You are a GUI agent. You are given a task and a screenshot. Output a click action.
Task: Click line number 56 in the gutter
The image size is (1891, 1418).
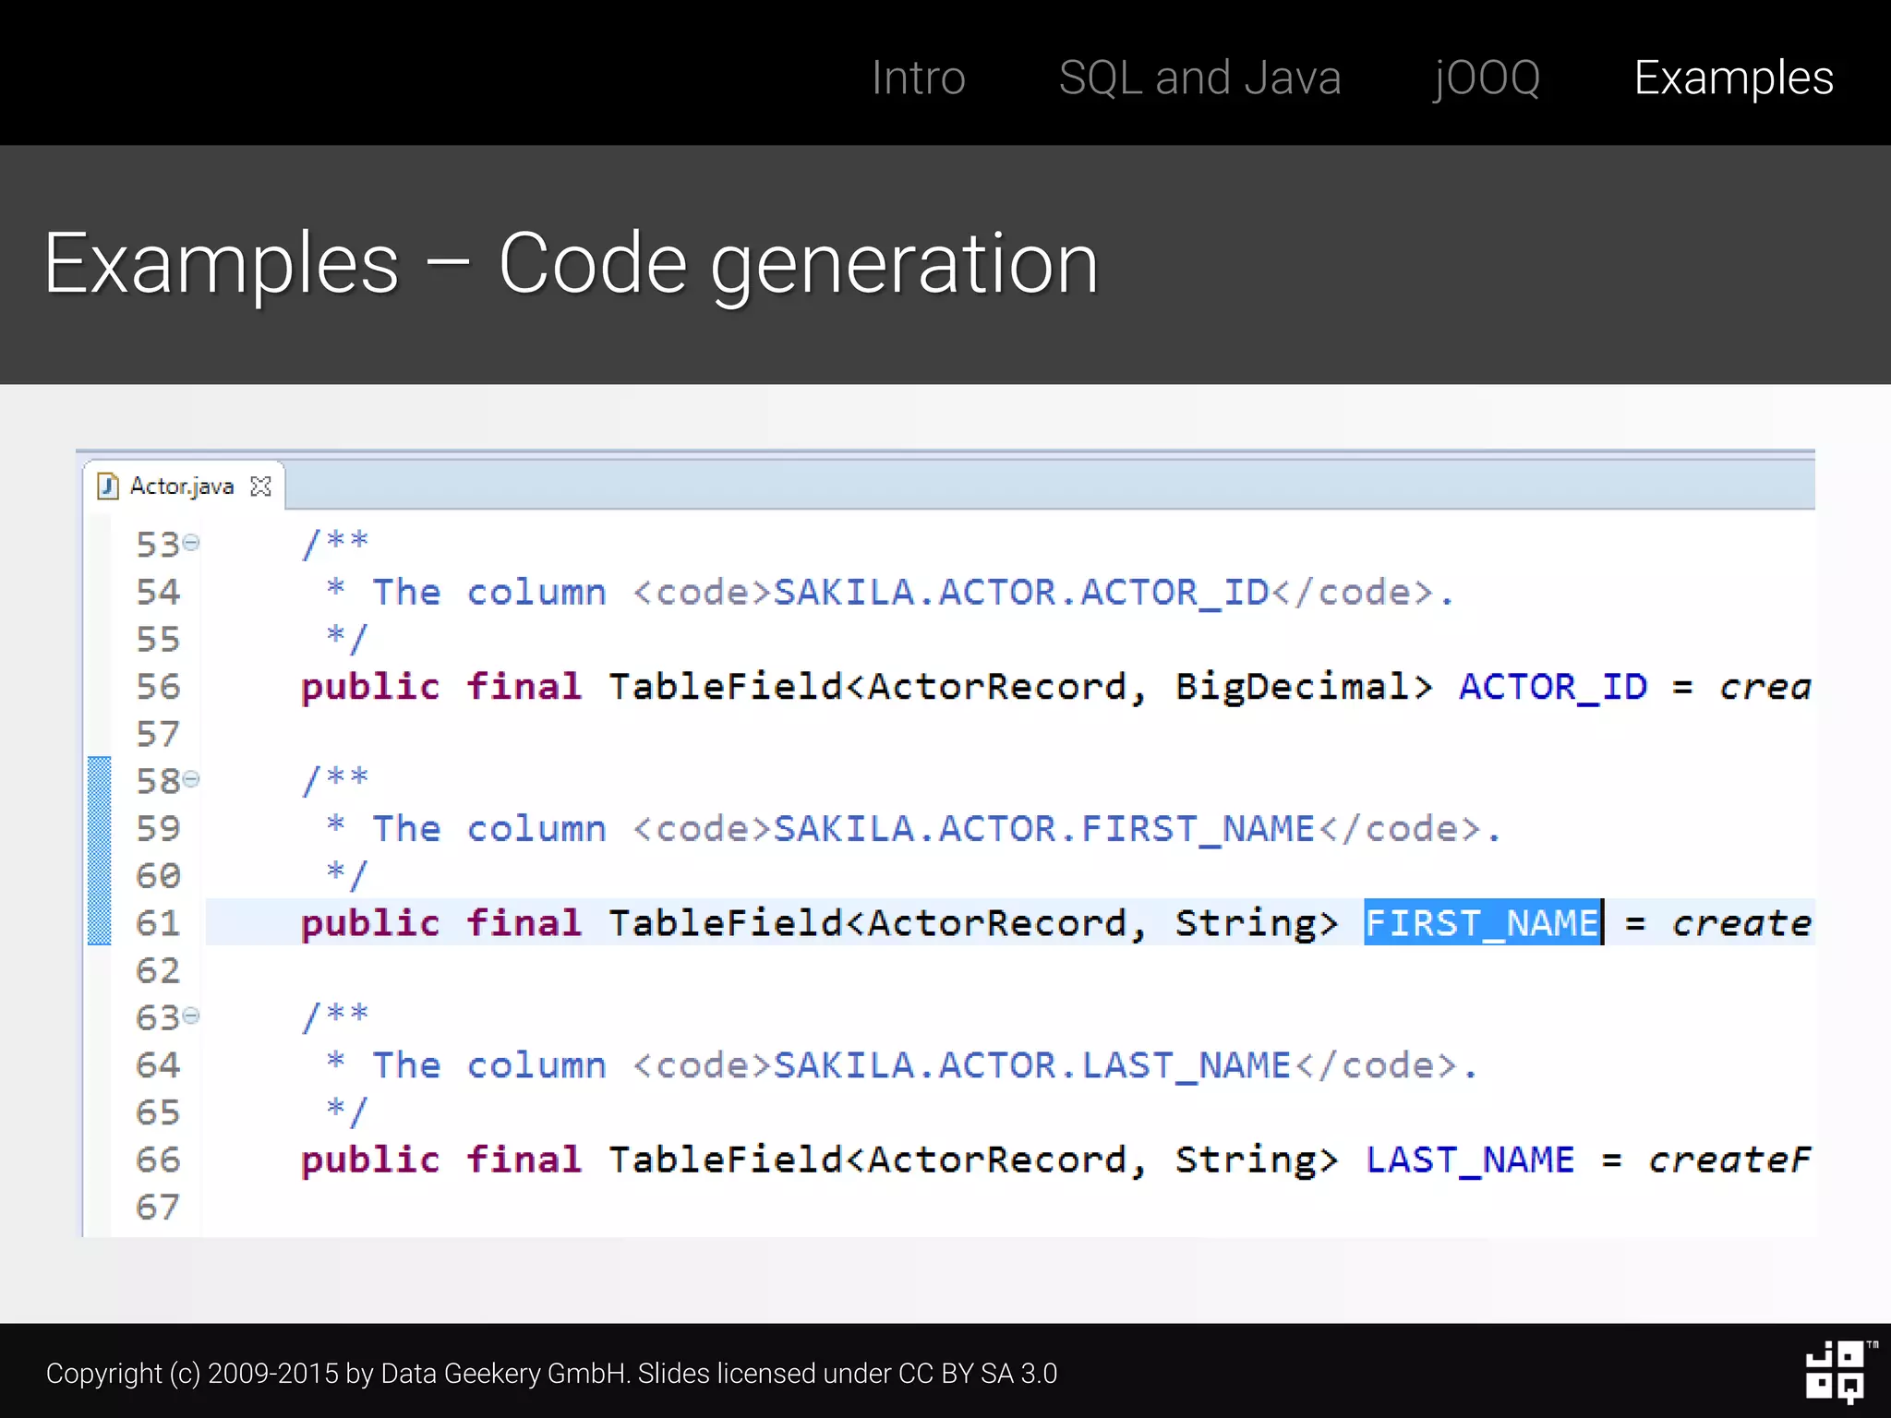[158, 687]
